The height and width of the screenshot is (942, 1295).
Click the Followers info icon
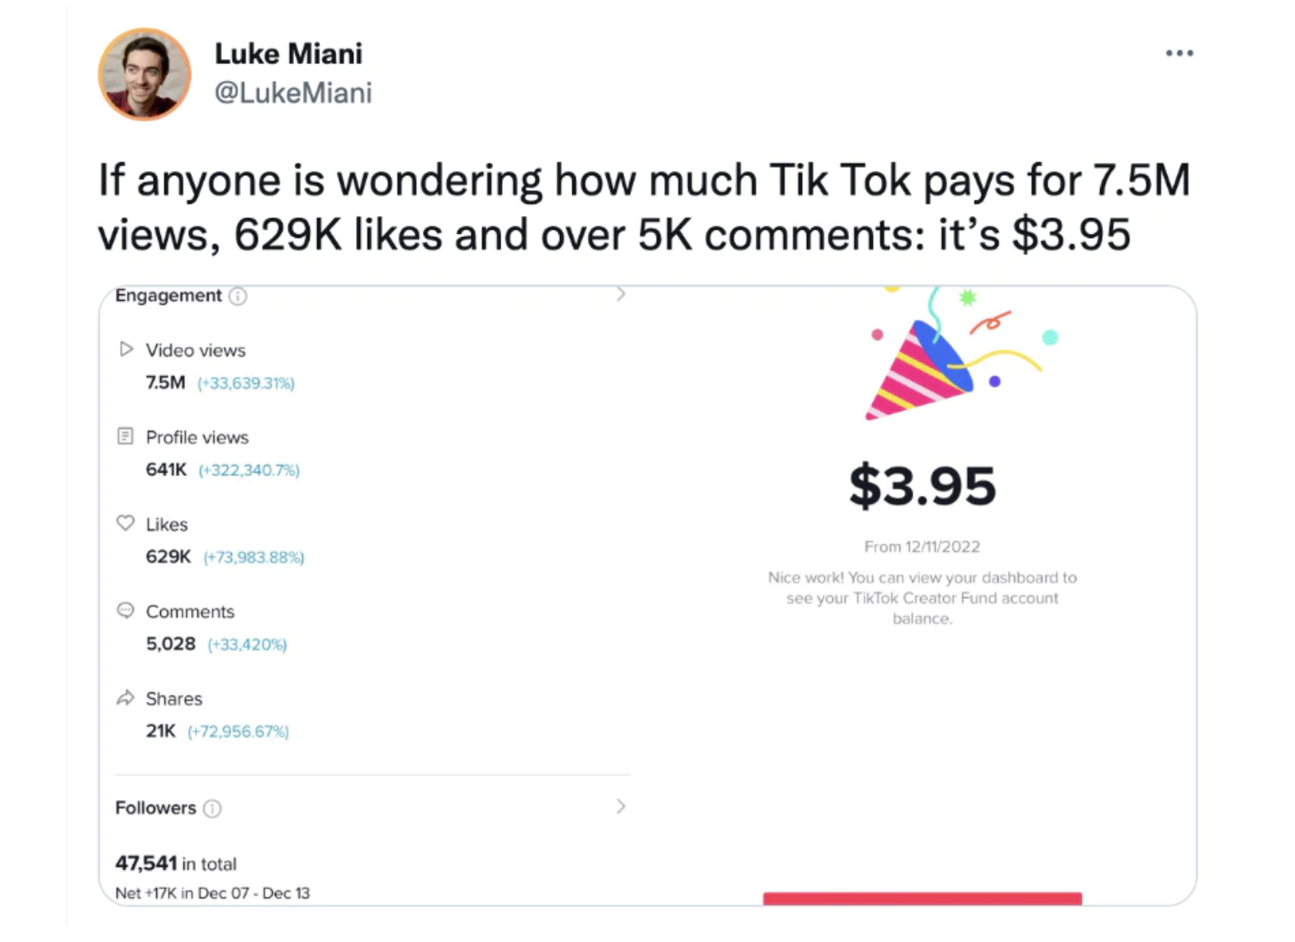[212, 808]
